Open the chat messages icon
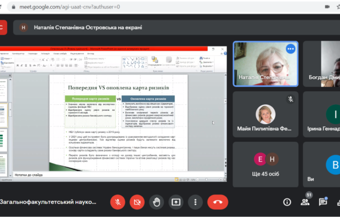The height and width of the screenshot is (217, 340). pyautogui.click(x=323, y=202)
